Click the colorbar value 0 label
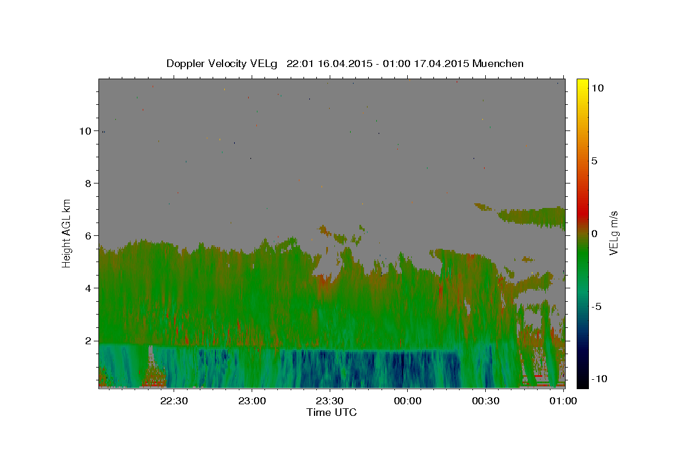The width and height of the screenshot is (699, 466). tap(594, 234)
